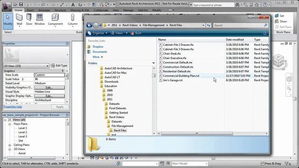The height and width of the screenshot is (168, 299).
Task: Click the refresh icon beside the address bar
Action: tap(209, 25)
